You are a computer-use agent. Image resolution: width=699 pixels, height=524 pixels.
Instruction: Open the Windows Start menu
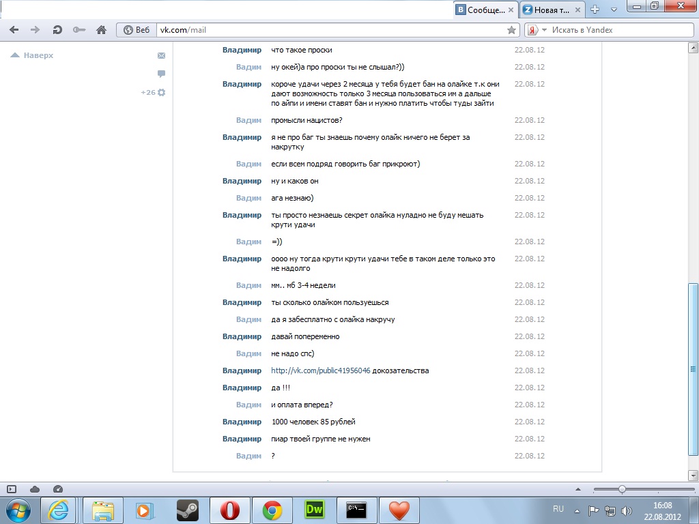(18, 510)
